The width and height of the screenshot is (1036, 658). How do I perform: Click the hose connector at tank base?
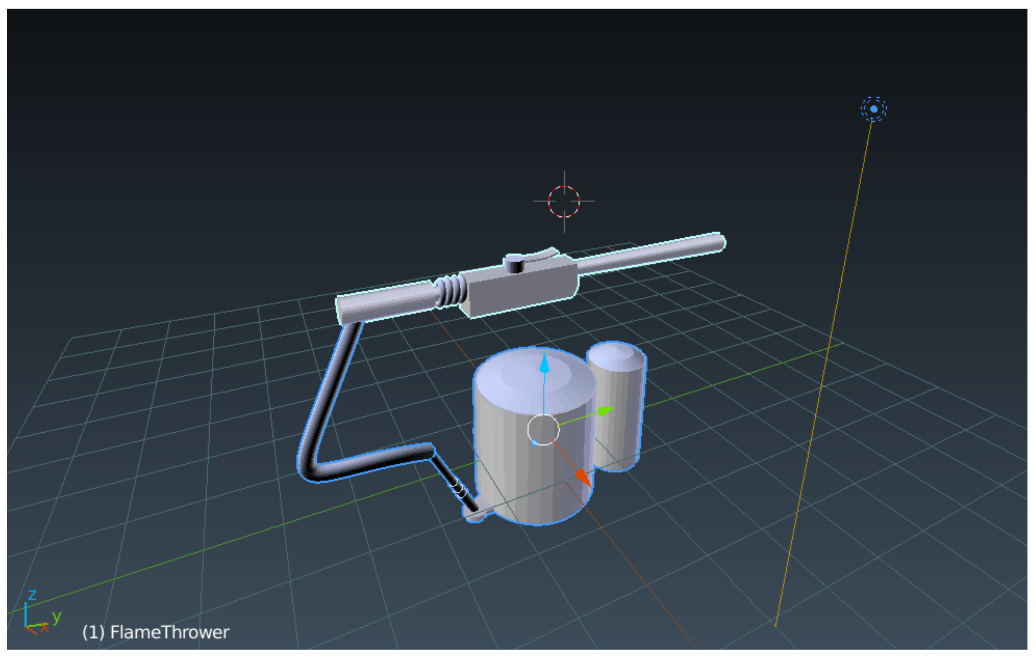pyautogui.click(x=476, y=515)
